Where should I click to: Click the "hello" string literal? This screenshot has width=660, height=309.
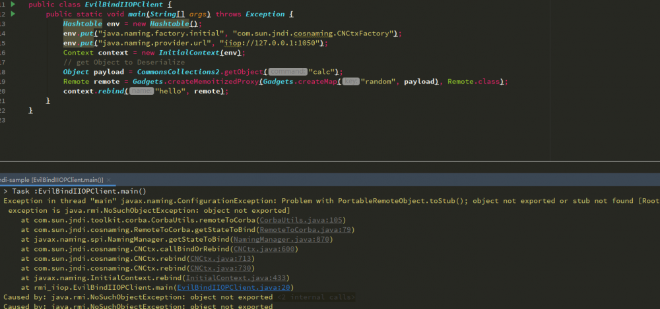point(170,91)
